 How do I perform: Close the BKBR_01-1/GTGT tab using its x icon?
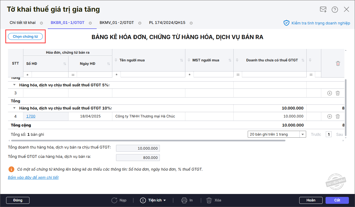(90, 23)
